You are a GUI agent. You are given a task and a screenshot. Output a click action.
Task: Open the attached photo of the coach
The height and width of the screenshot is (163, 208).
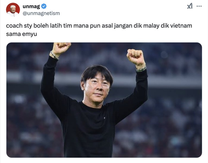point(104,100)
